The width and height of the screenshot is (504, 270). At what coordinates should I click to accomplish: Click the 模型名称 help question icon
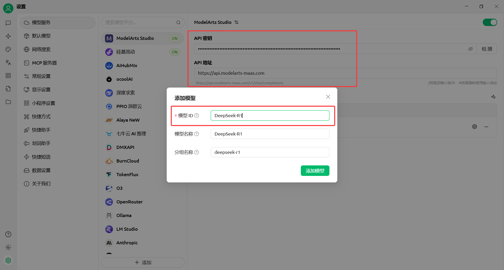pyautogui.click(x=197, y=134)
